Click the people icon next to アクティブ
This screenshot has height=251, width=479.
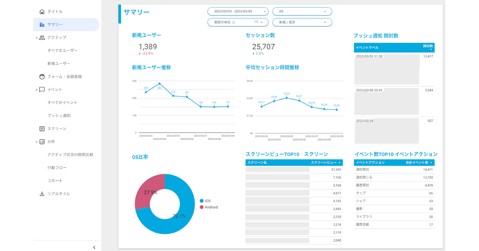pos(42,38)
